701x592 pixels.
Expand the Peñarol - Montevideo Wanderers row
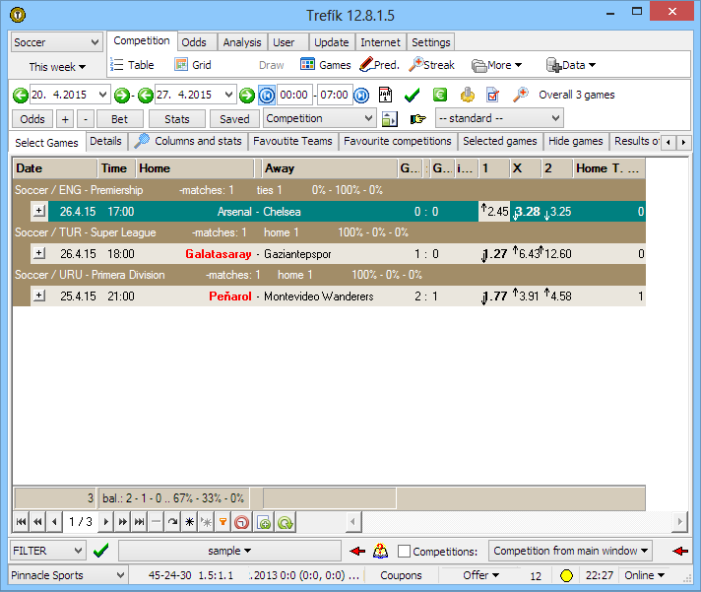[38, 296]
